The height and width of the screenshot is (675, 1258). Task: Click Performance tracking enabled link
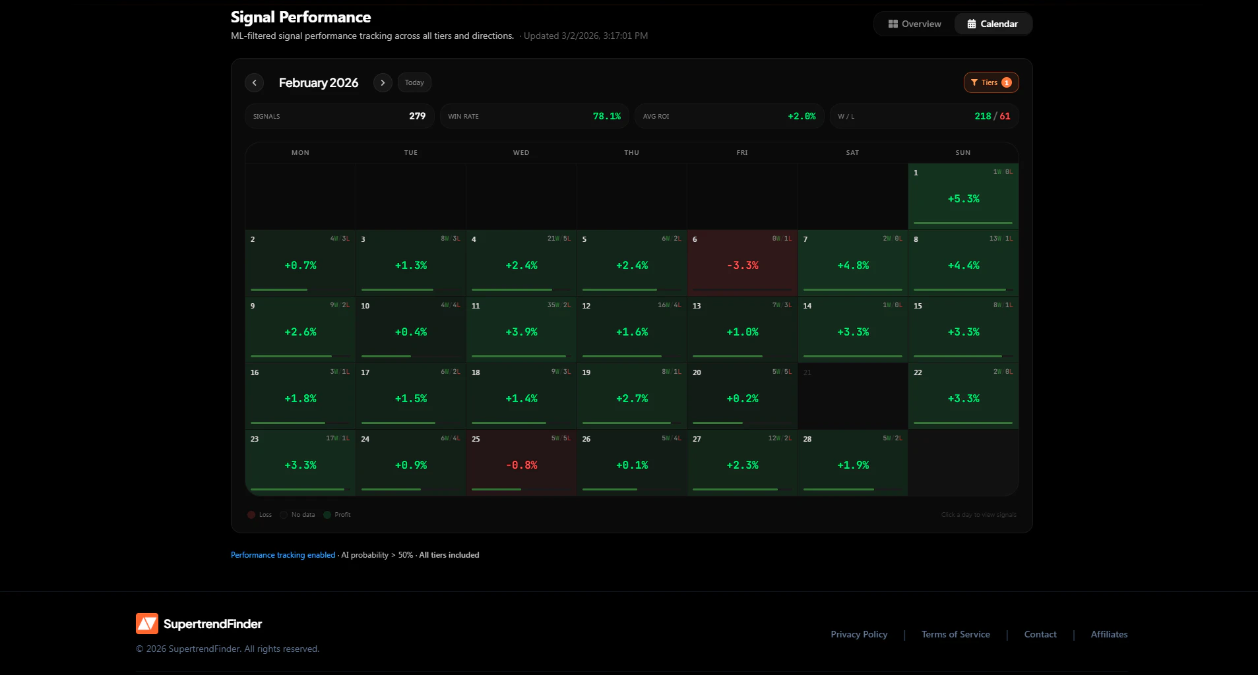(x=283, y=555)
